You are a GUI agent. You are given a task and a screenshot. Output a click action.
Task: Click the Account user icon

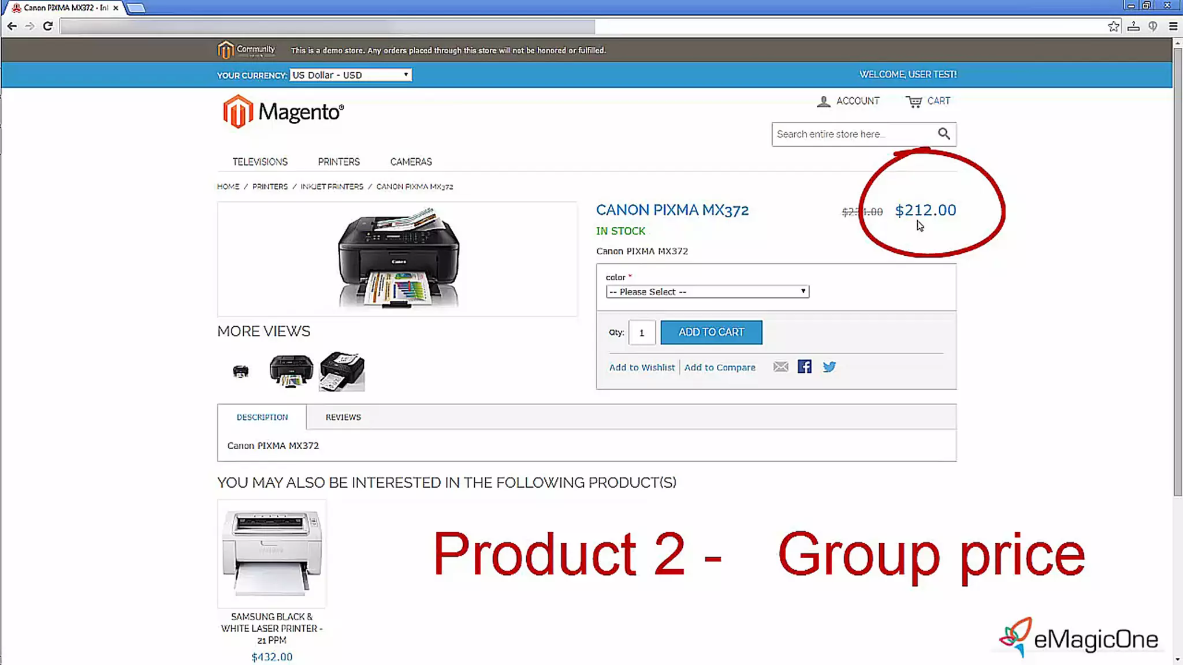pyautogui.click(x=823, y=102)
